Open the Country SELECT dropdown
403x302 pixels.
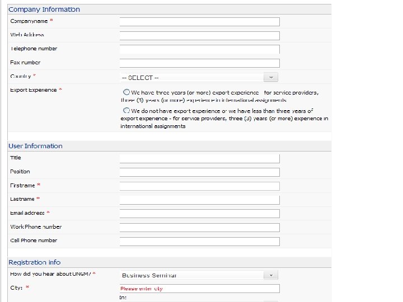click(x=192, y=77)
